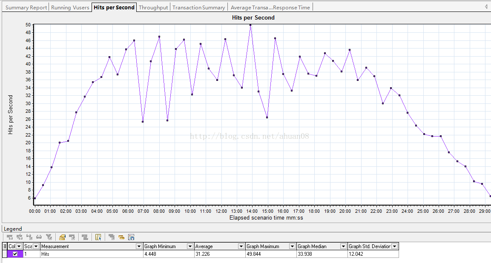Click the Show only selected legend icon
The image size is (491, 263).
click(29, 237)
